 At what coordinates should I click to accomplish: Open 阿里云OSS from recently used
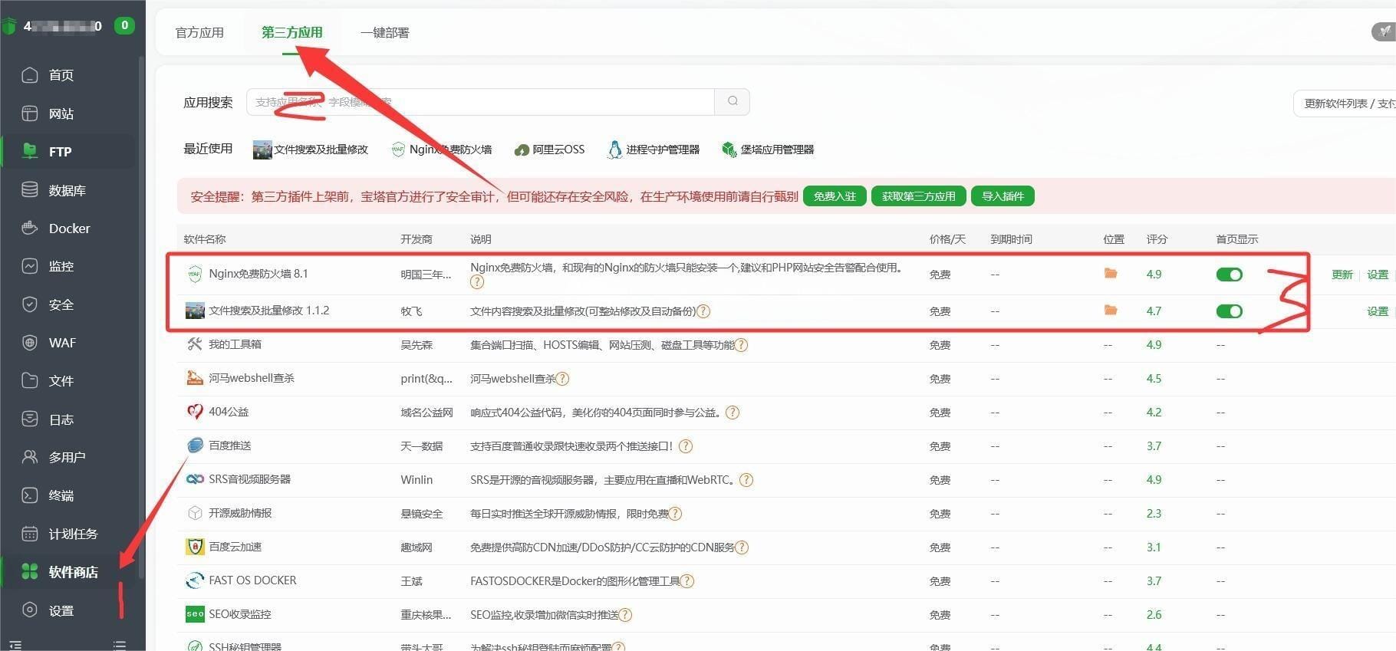pyautogui.click(x=549, y=150)
